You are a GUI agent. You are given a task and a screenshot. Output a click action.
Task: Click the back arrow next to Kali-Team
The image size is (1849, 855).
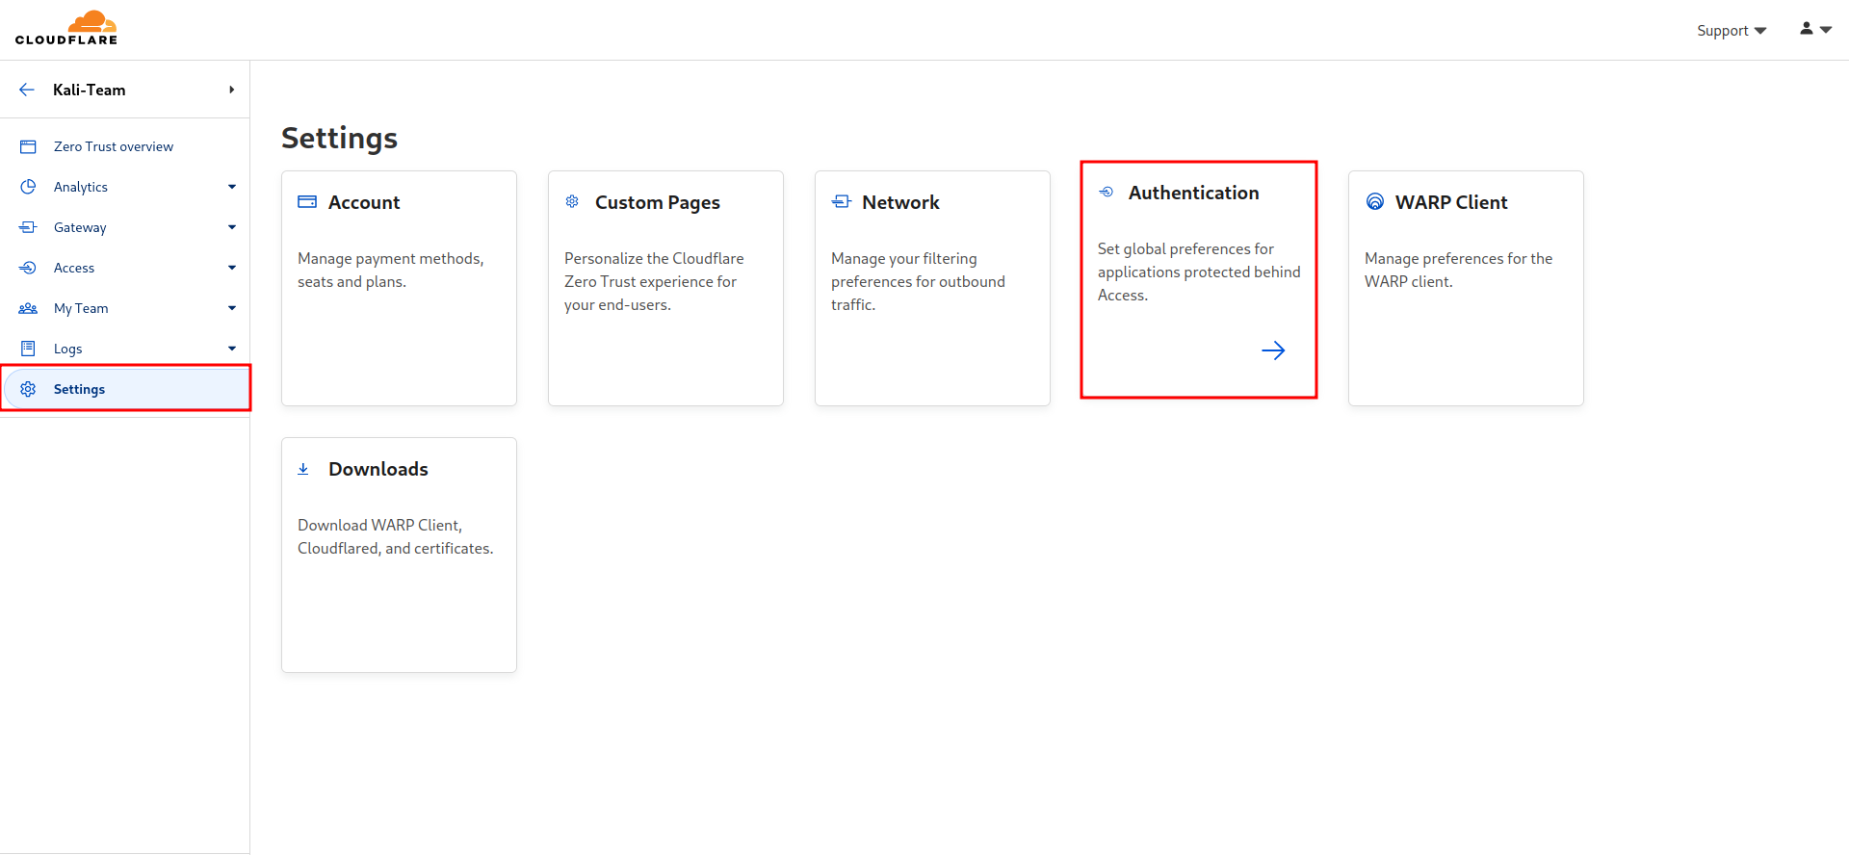click(27, 90)
